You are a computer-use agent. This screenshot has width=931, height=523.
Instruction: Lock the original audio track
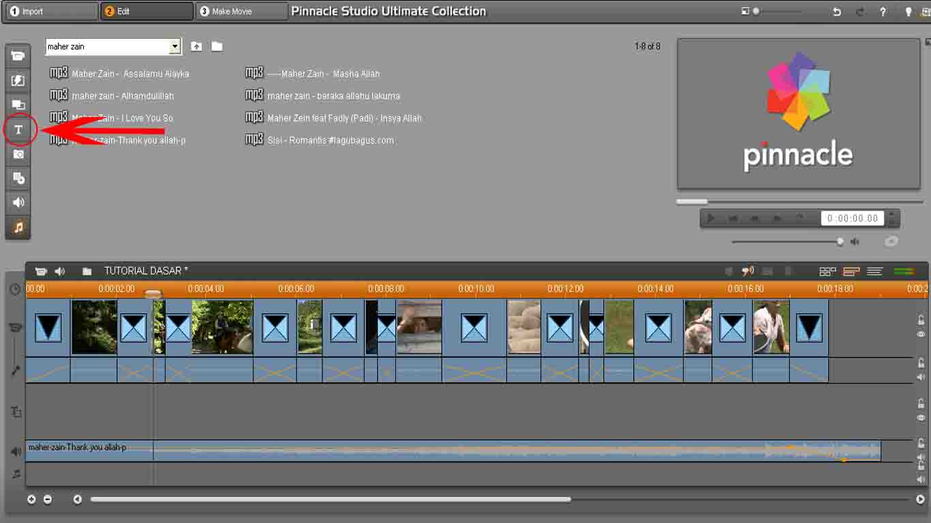click(x=921, y=363)
